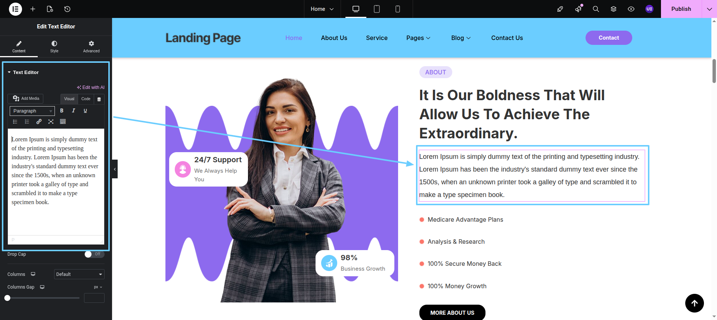Screen dimensions: 717x320
Task: Switch to the Style tab
Action: point(55,47)
